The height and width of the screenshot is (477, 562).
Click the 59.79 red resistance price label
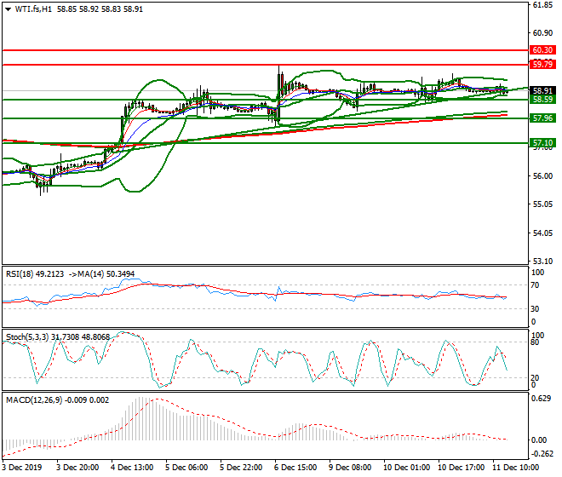pyautogui.click(x=542, y=65)
